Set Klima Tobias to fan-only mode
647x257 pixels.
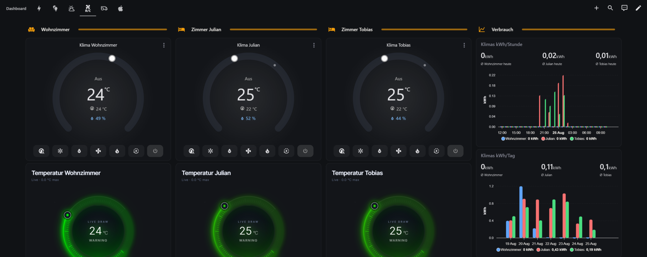(x=399, y=151)
